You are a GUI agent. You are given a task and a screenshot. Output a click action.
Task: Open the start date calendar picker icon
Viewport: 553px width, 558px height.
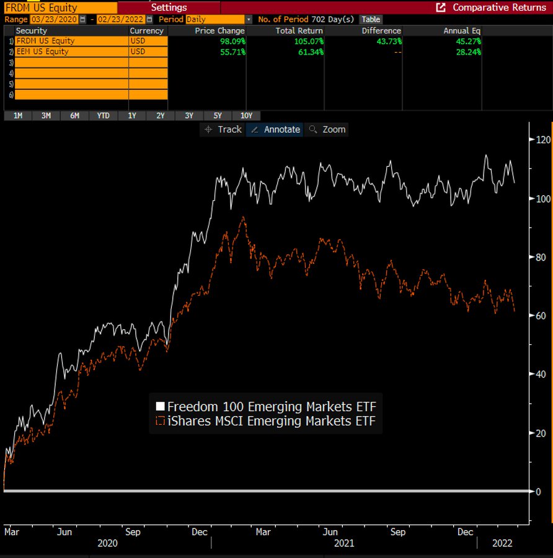[82, 20]
